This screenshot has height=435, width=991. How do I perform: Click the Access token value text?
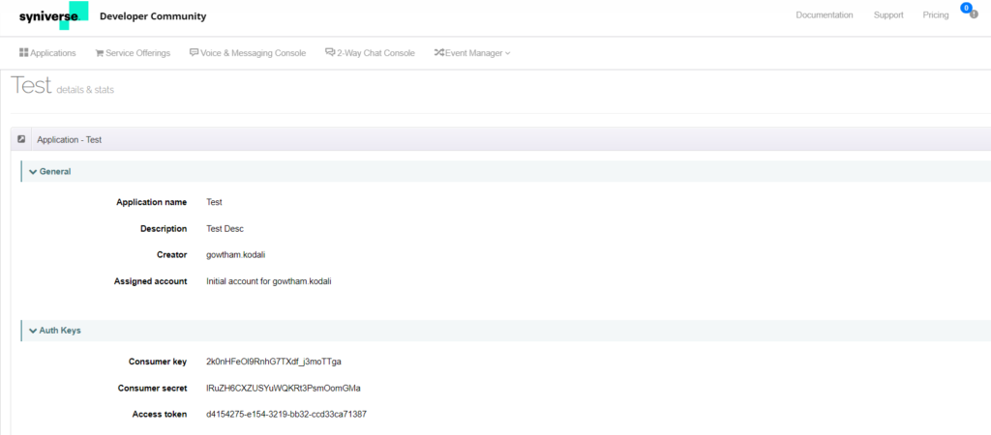[x=285, y=414]
